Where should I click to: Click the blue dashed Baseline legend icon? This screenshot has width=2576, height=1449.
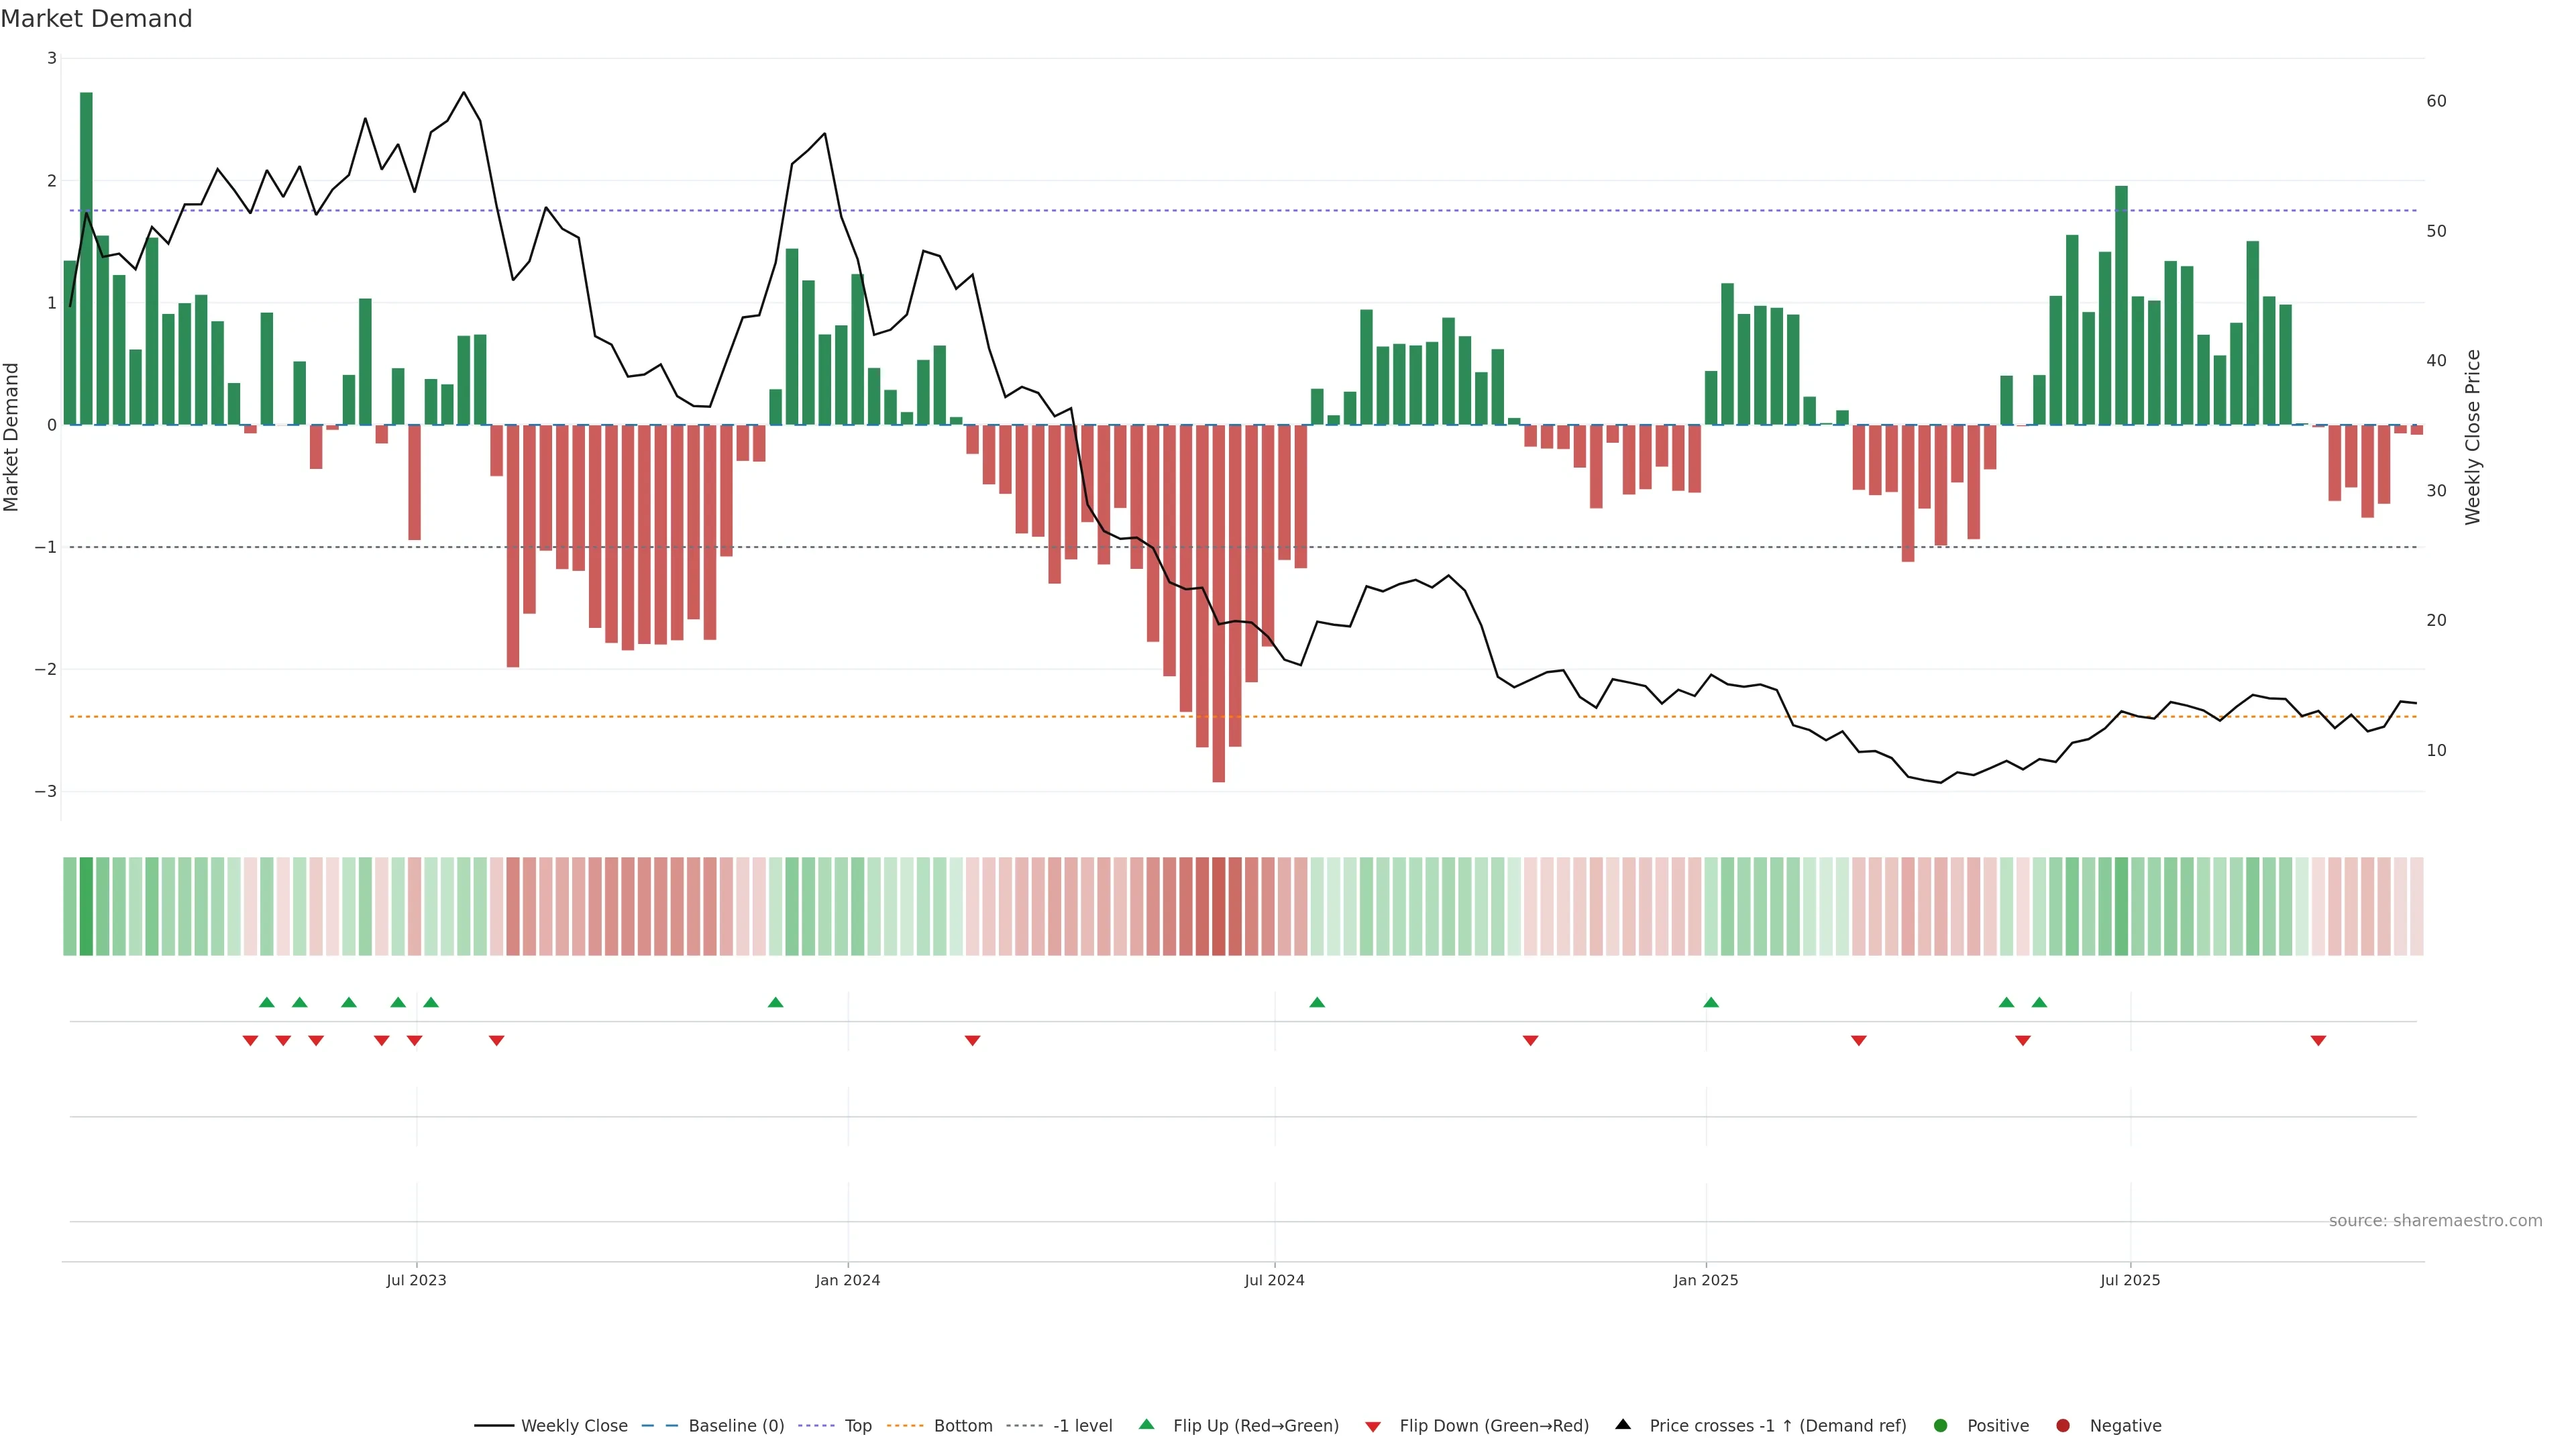click(x=659, y=1425)
